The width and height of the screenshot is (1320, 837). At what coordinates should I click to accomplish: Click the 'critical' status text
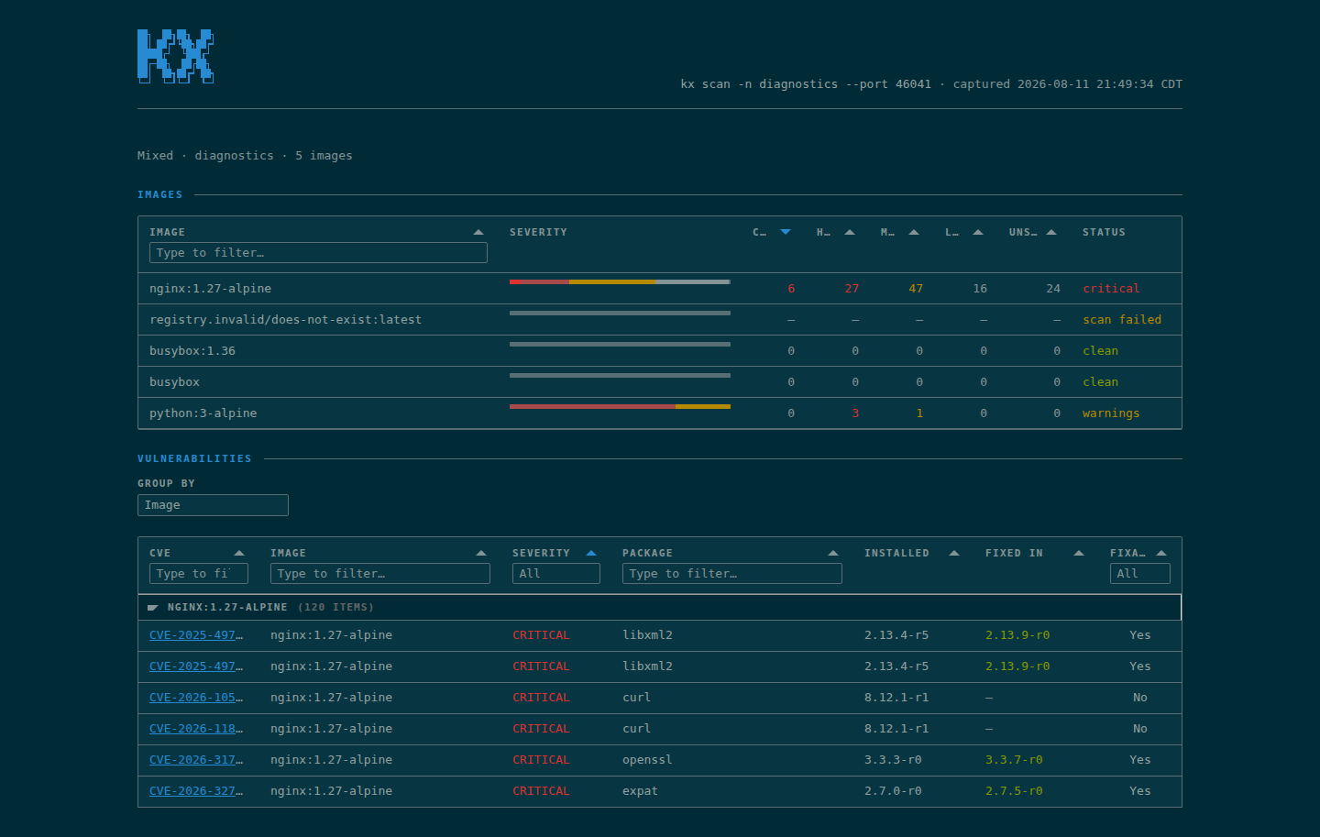tap(1111, 289)
